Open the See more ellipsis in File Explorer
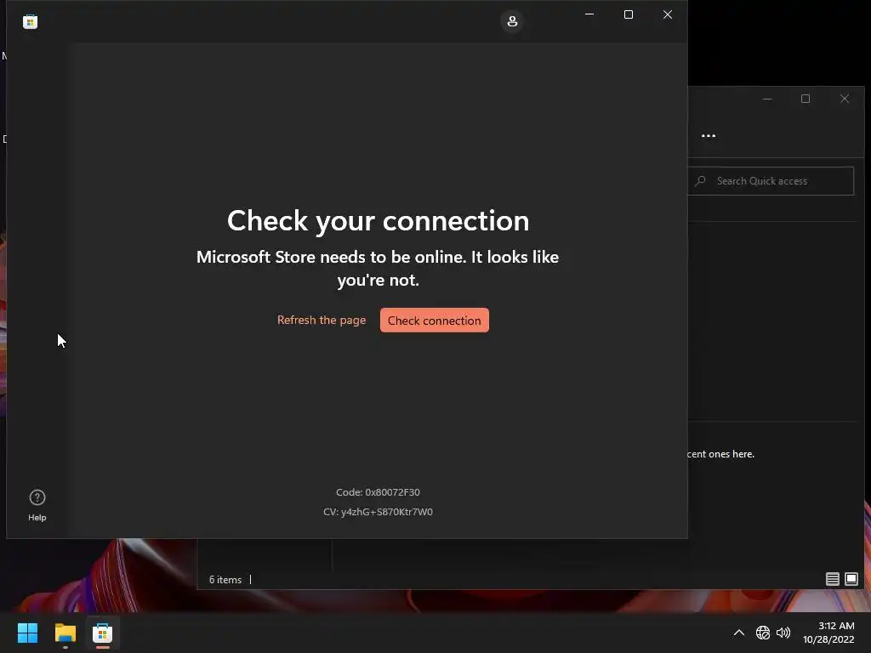Viewport: 871px width, 653px height. pos(709,135)
